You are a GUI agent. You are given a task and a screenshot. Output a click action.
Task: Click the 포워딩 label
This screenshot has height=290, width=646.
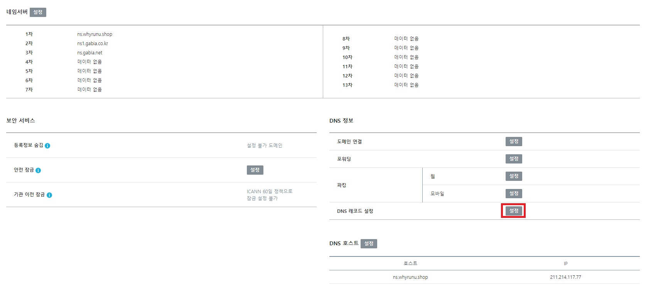point(344,159)
